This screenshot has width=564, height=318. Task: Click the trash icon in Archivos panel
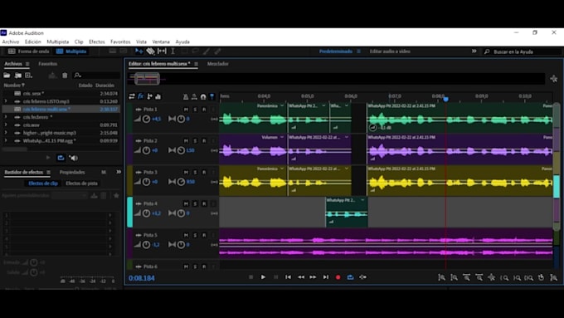[x=65, y=76]
